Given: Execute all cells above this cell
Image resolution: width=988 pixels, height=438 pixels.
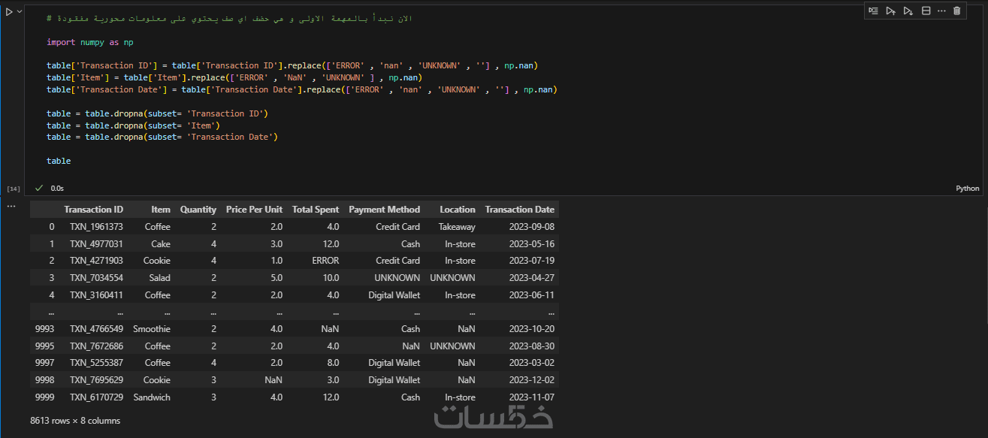Looking at the screenshot, I should pos(890,11).
